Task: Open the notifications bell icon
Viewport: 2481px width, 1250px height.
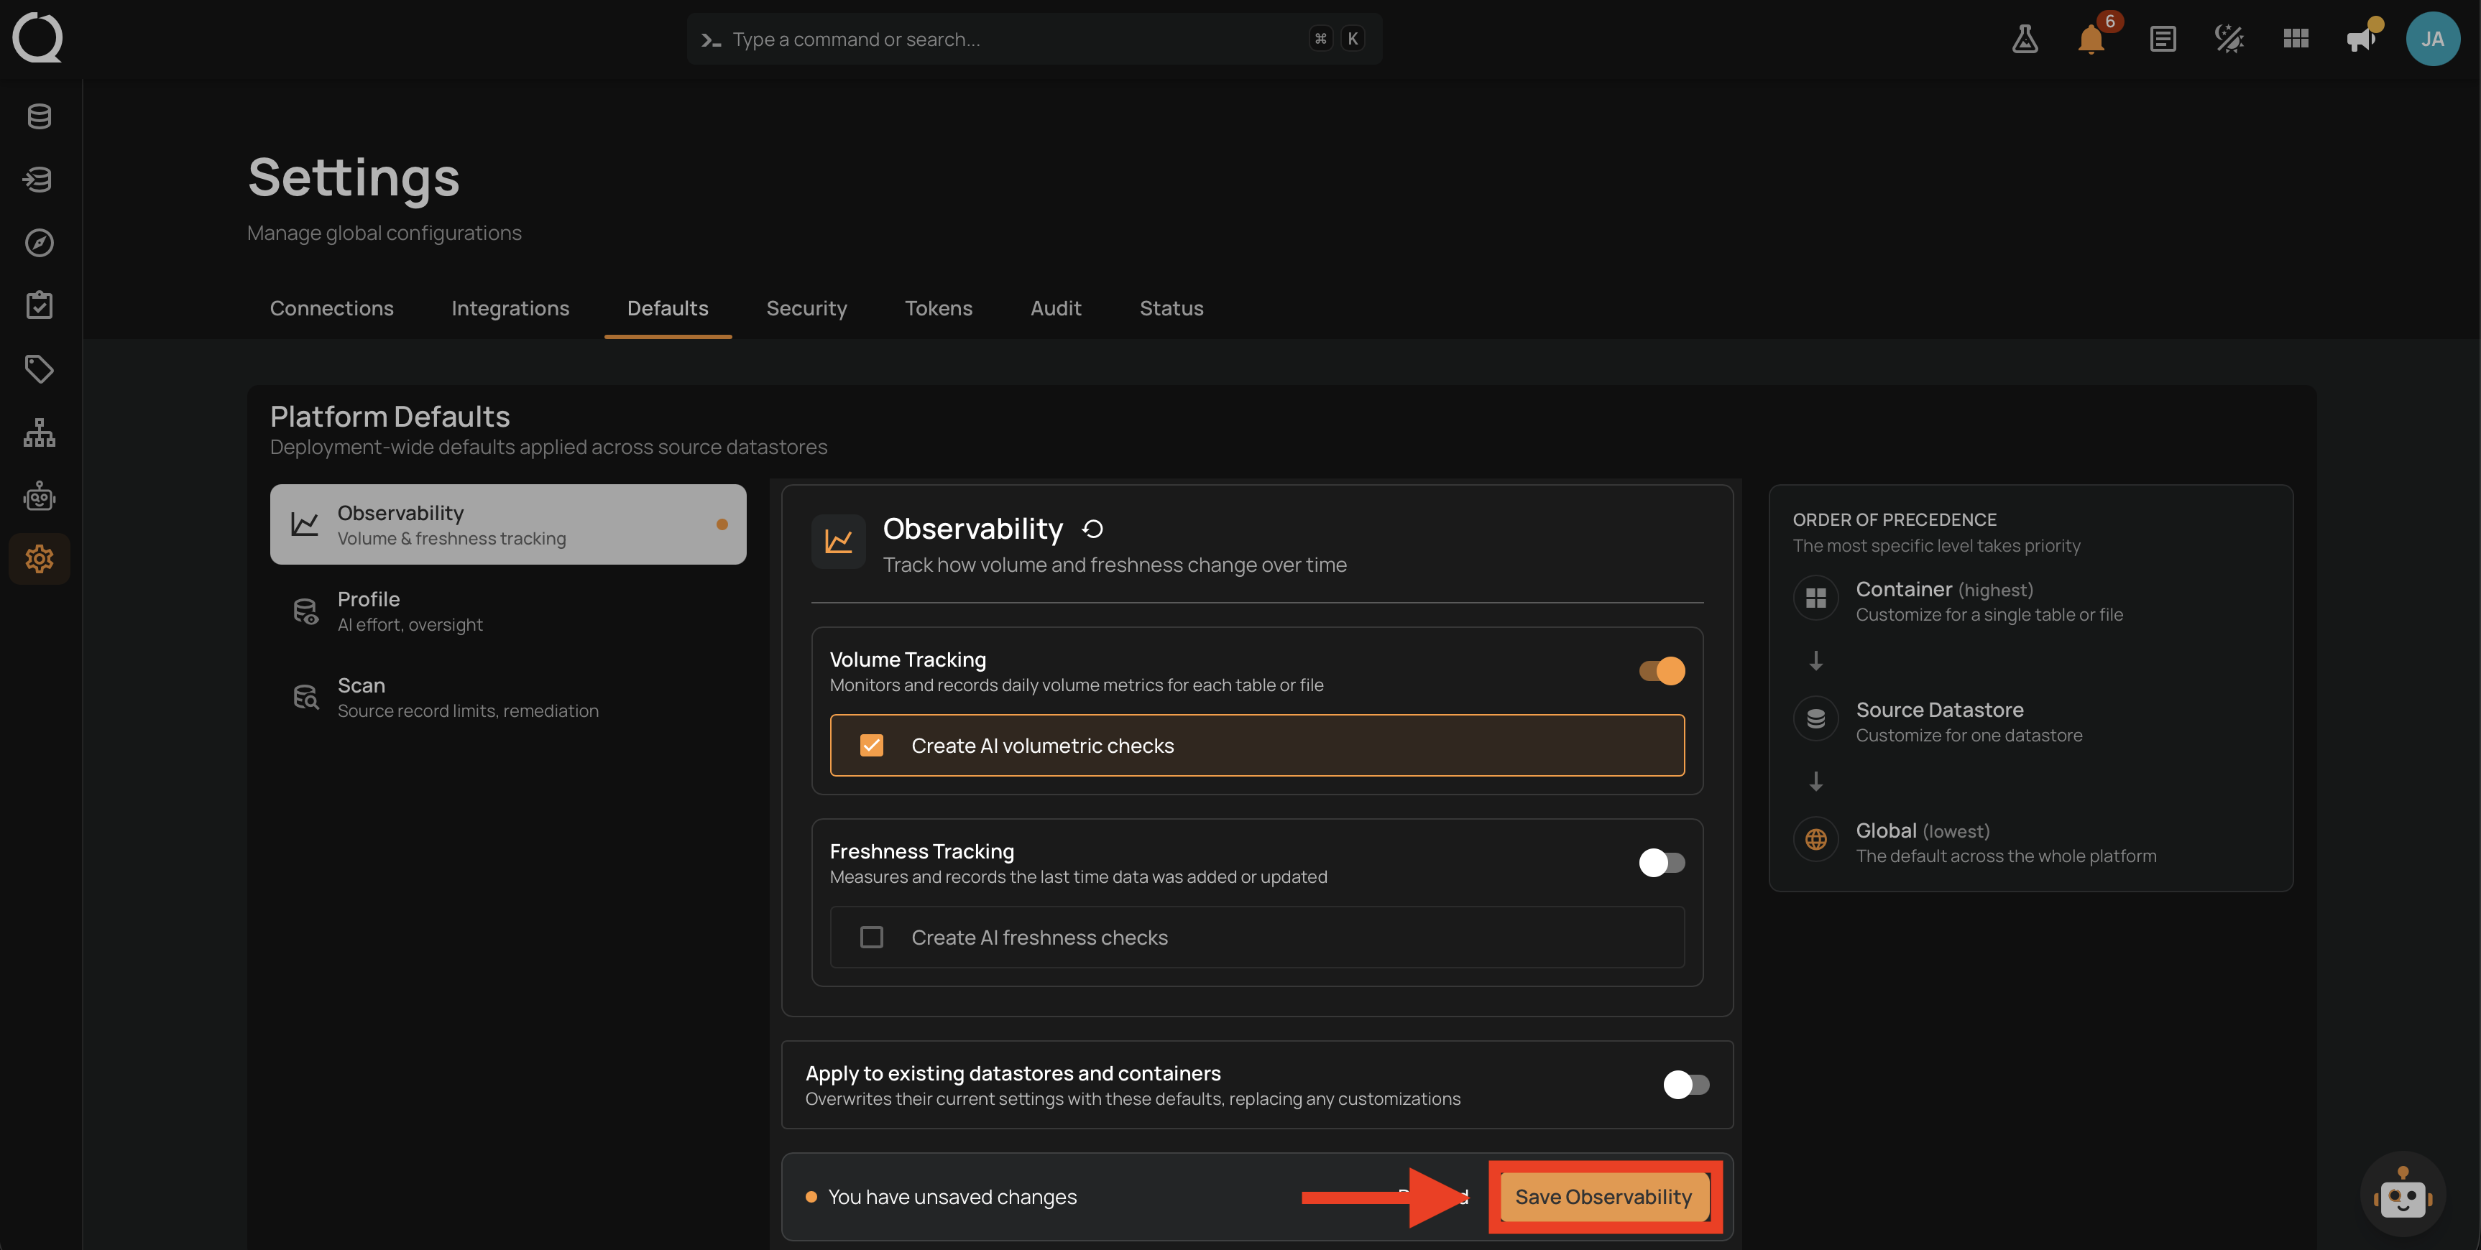Action: click(2091, 39)
